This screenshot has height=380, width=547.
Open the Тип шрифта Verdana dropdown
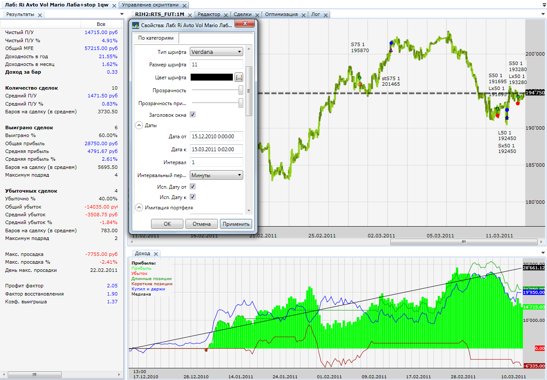coord(216,52)
